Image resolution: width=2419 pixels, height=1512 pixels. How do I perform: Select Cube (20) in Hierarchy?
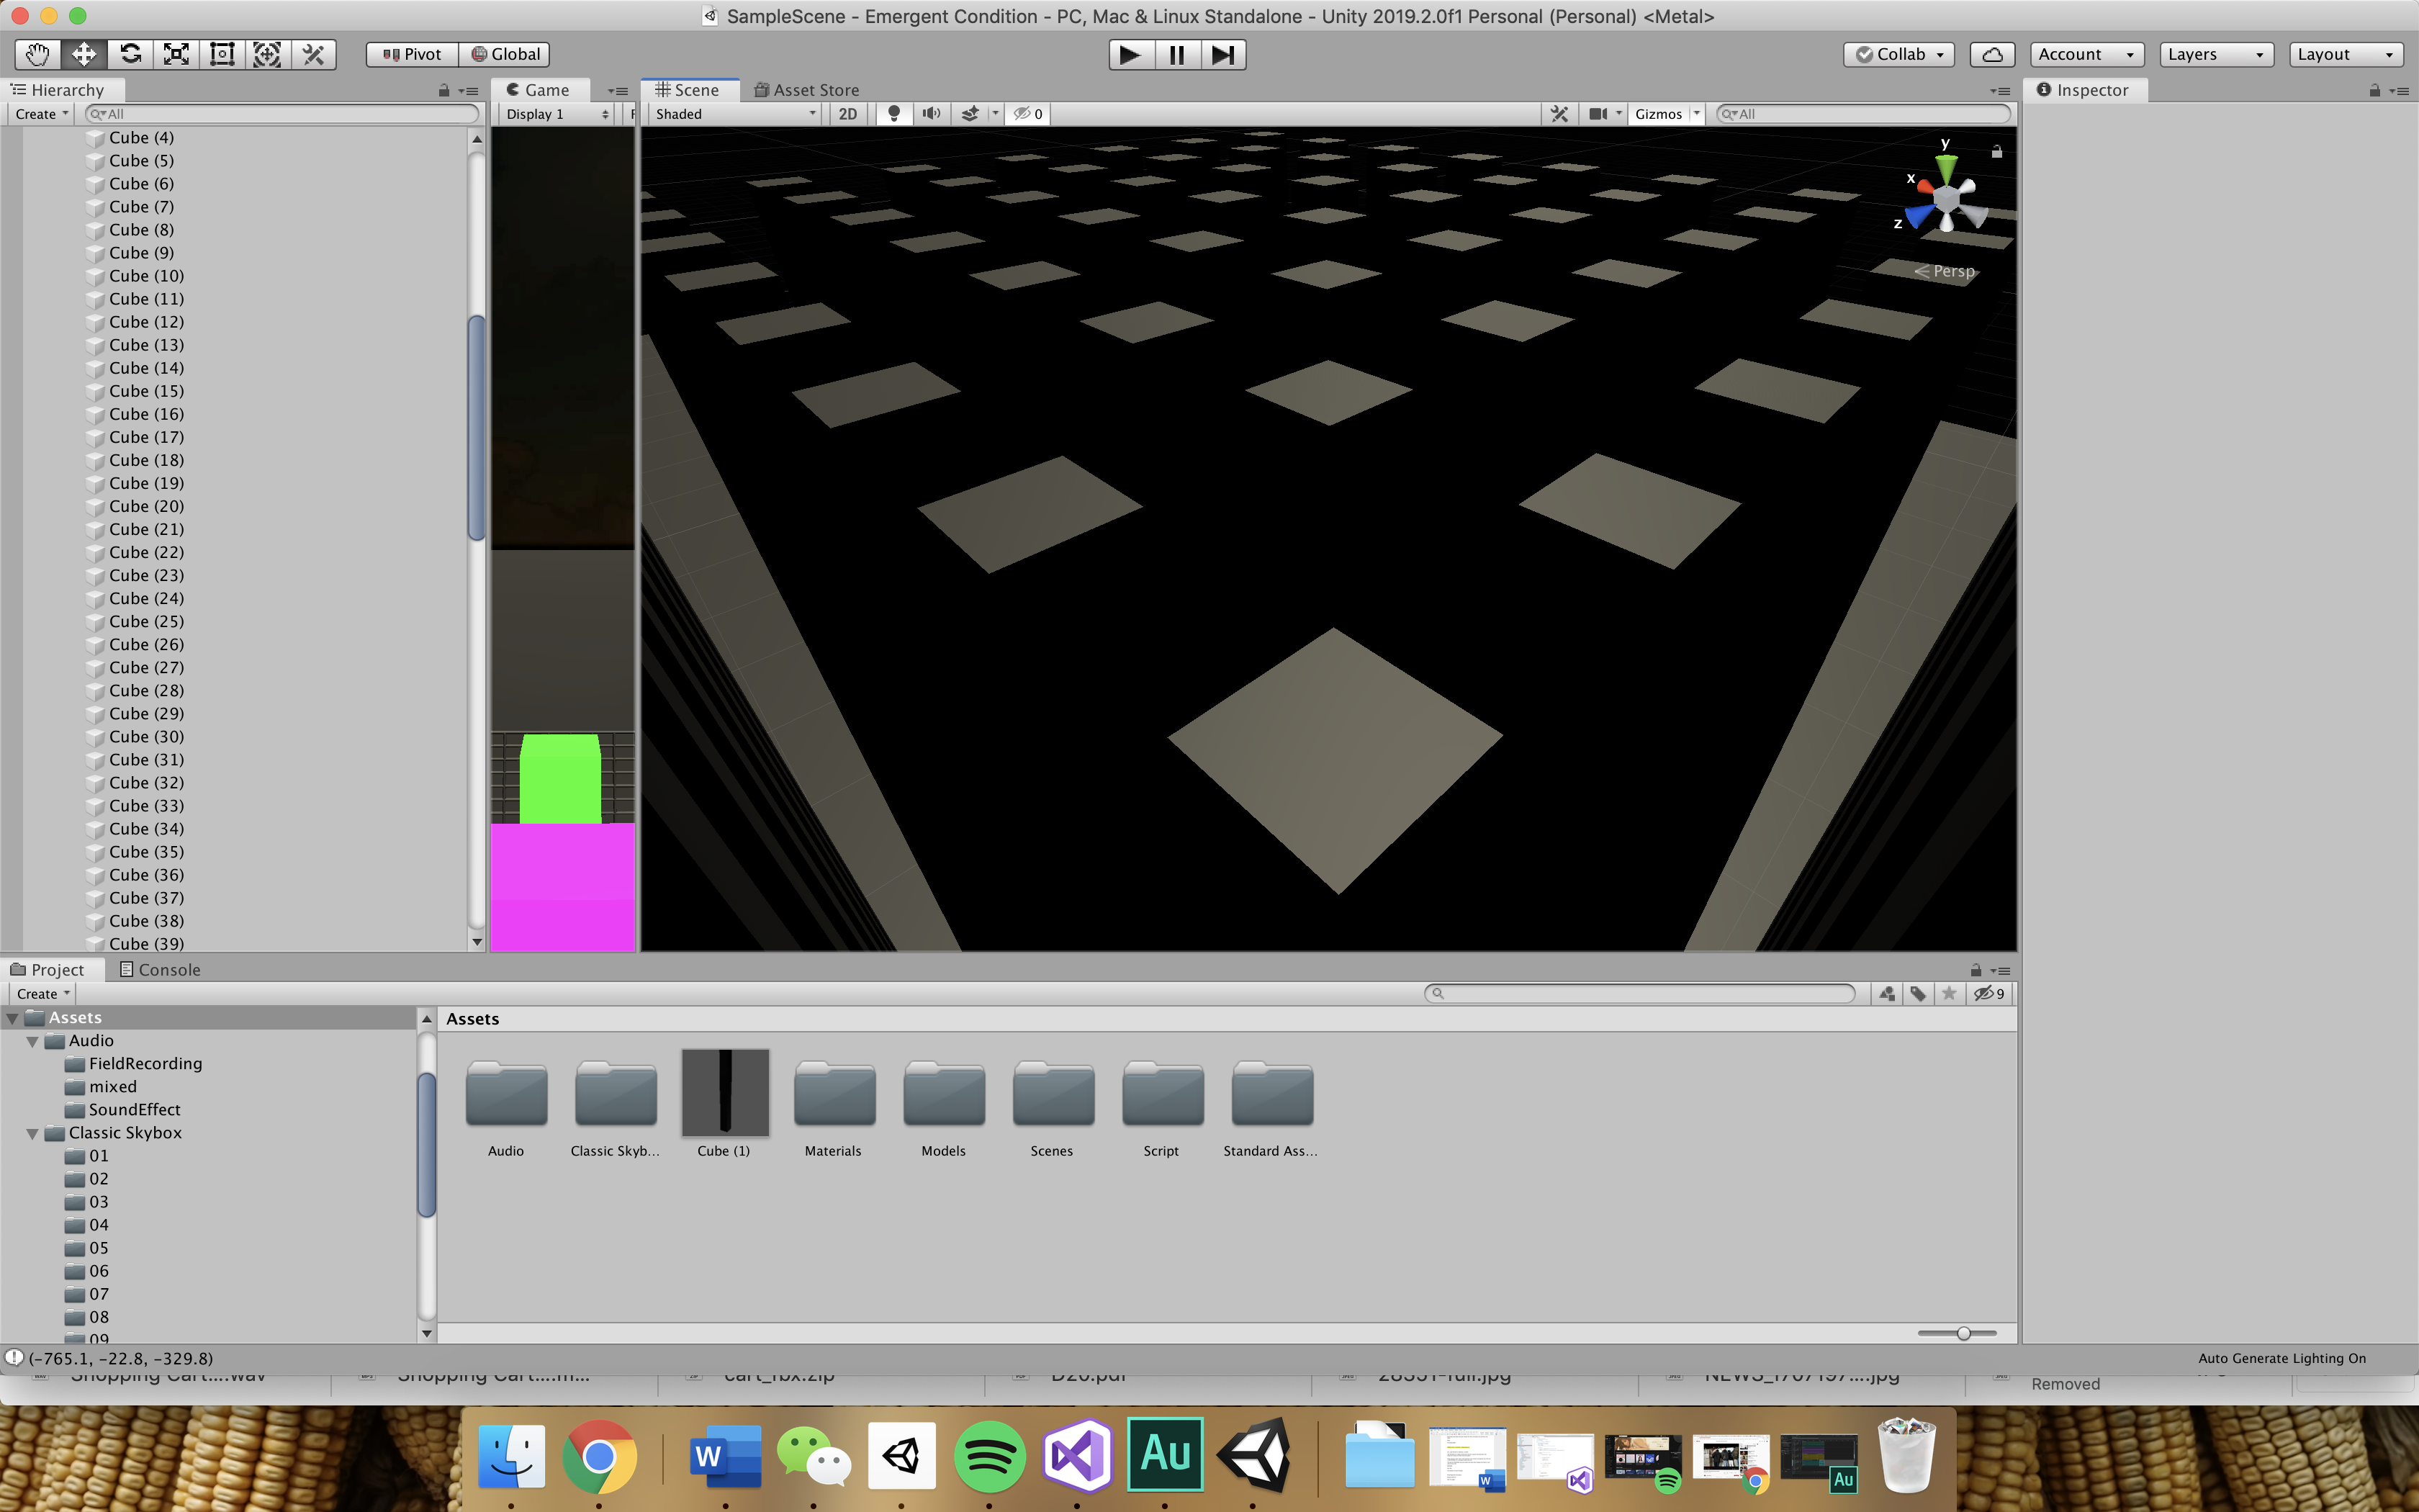pos(146,506)
